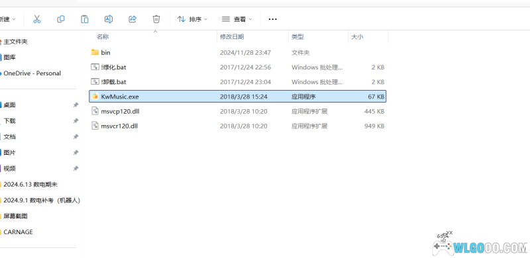The width and height of the screenshot is (530, 258).
Task: Open the three-dot more options menu
Action: [273, 19]
